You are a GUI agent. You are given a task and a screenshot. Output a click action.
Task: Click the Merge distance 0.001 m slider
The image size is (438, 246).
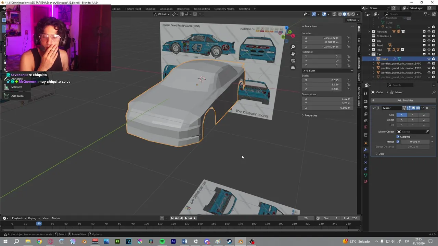pos(415,141)
